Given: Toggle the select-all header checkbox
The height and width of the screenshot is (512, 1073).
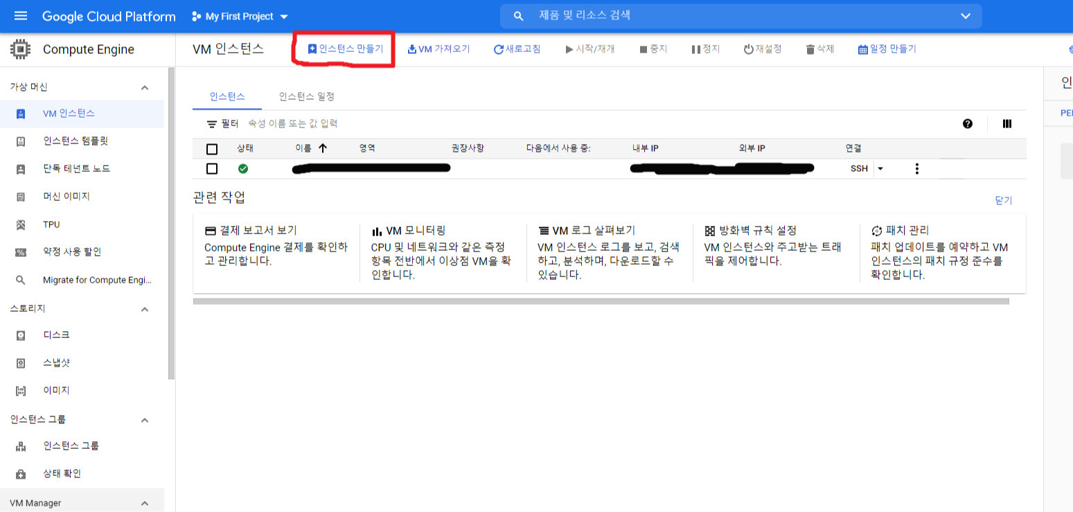Looking at the screenshot, I should coord(212,149).
